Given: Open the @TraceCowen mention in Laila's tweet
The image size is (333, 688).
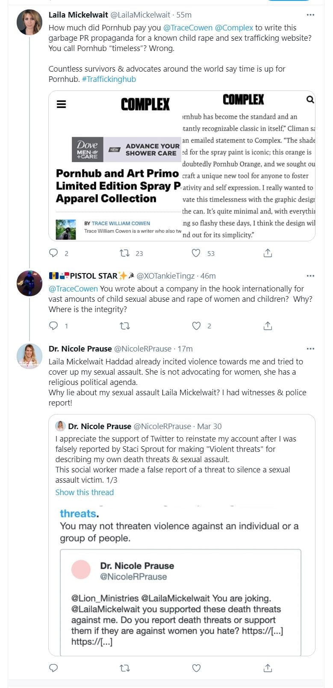Looking at the screenshot, I should coord(188,28).
